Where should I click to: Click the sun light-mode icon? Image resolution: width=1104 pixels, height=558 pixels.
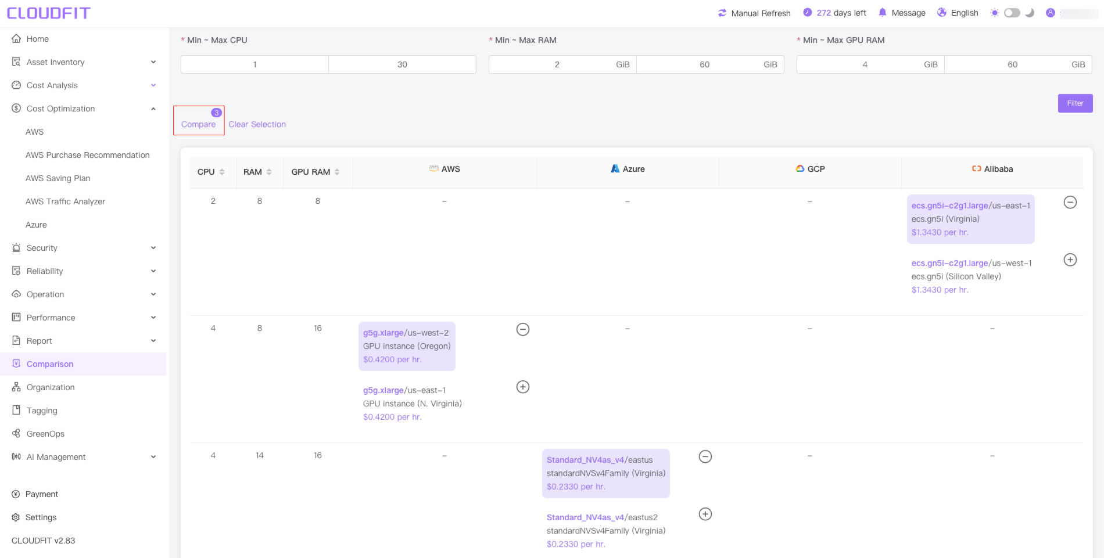[995, 13]
